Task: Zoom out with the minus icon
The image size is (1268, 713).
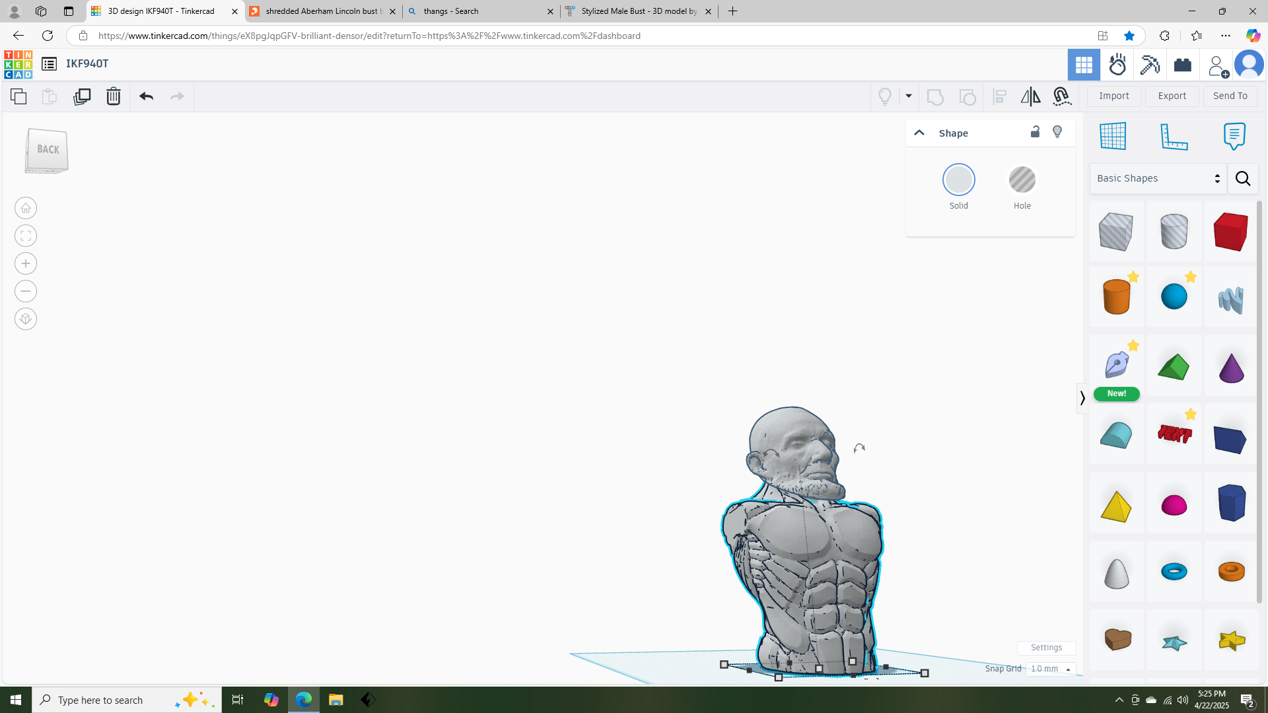Action: click(26, 291)
